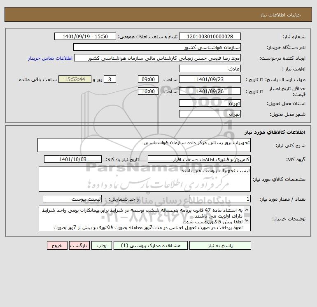This screenshot has height=307, width=317.
Task: Click response deadline time 09:00
Action: click(x=148, y=80)
